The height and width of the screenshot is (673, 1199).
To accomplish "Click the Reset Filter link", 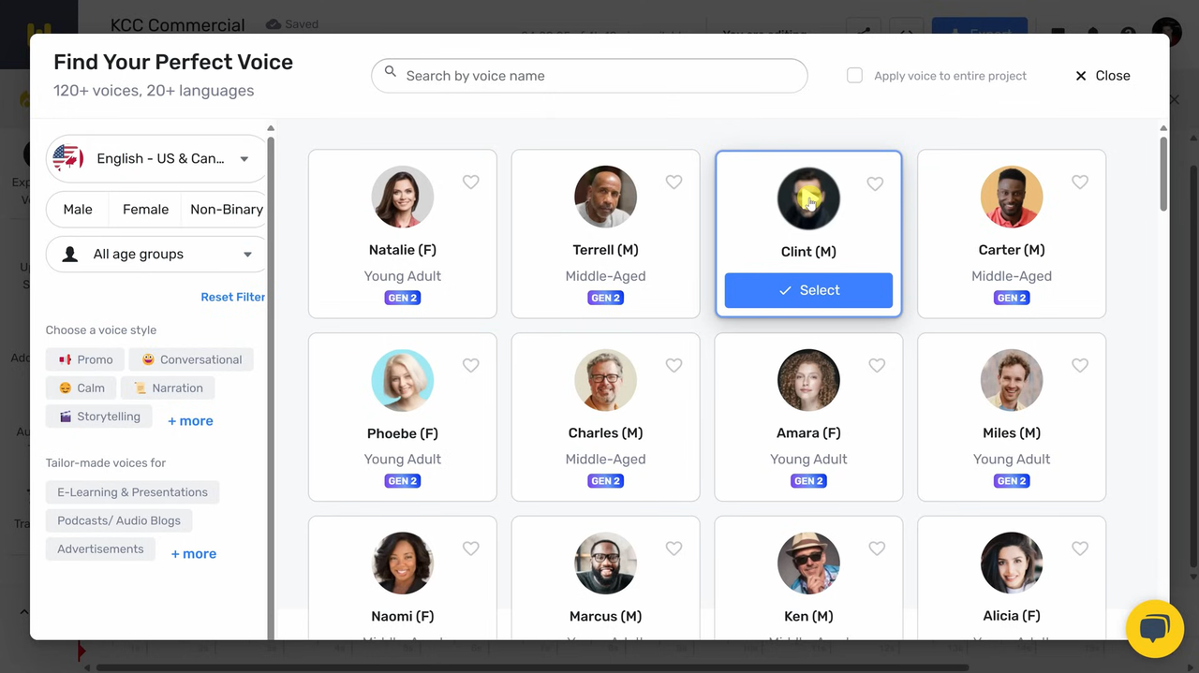I will click(x=232, y=297).
